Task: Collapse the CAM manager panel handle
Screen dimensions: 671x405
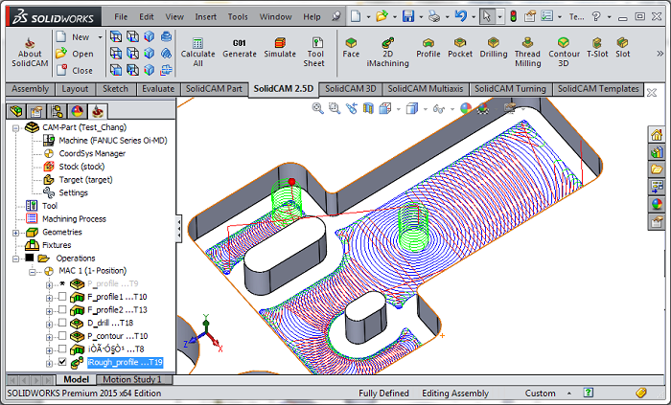Action: click(x=179, y=229)
